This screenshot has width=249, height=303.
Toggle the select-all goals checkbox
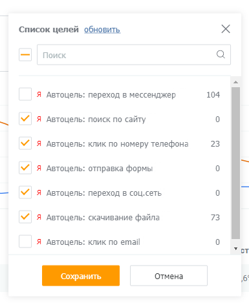(x=25, y=55)
